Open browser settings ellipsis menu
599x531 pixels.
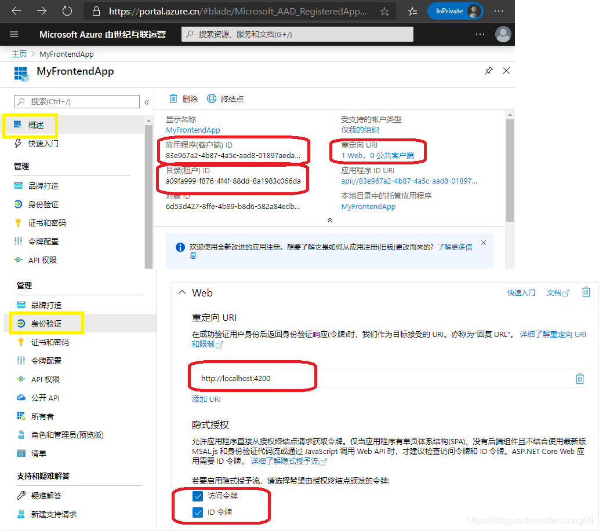click(499, 11)
